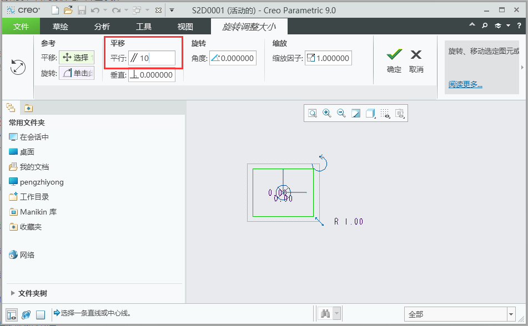
Task: Expand the help panel side arrow
Action: [x=522, y=67]
